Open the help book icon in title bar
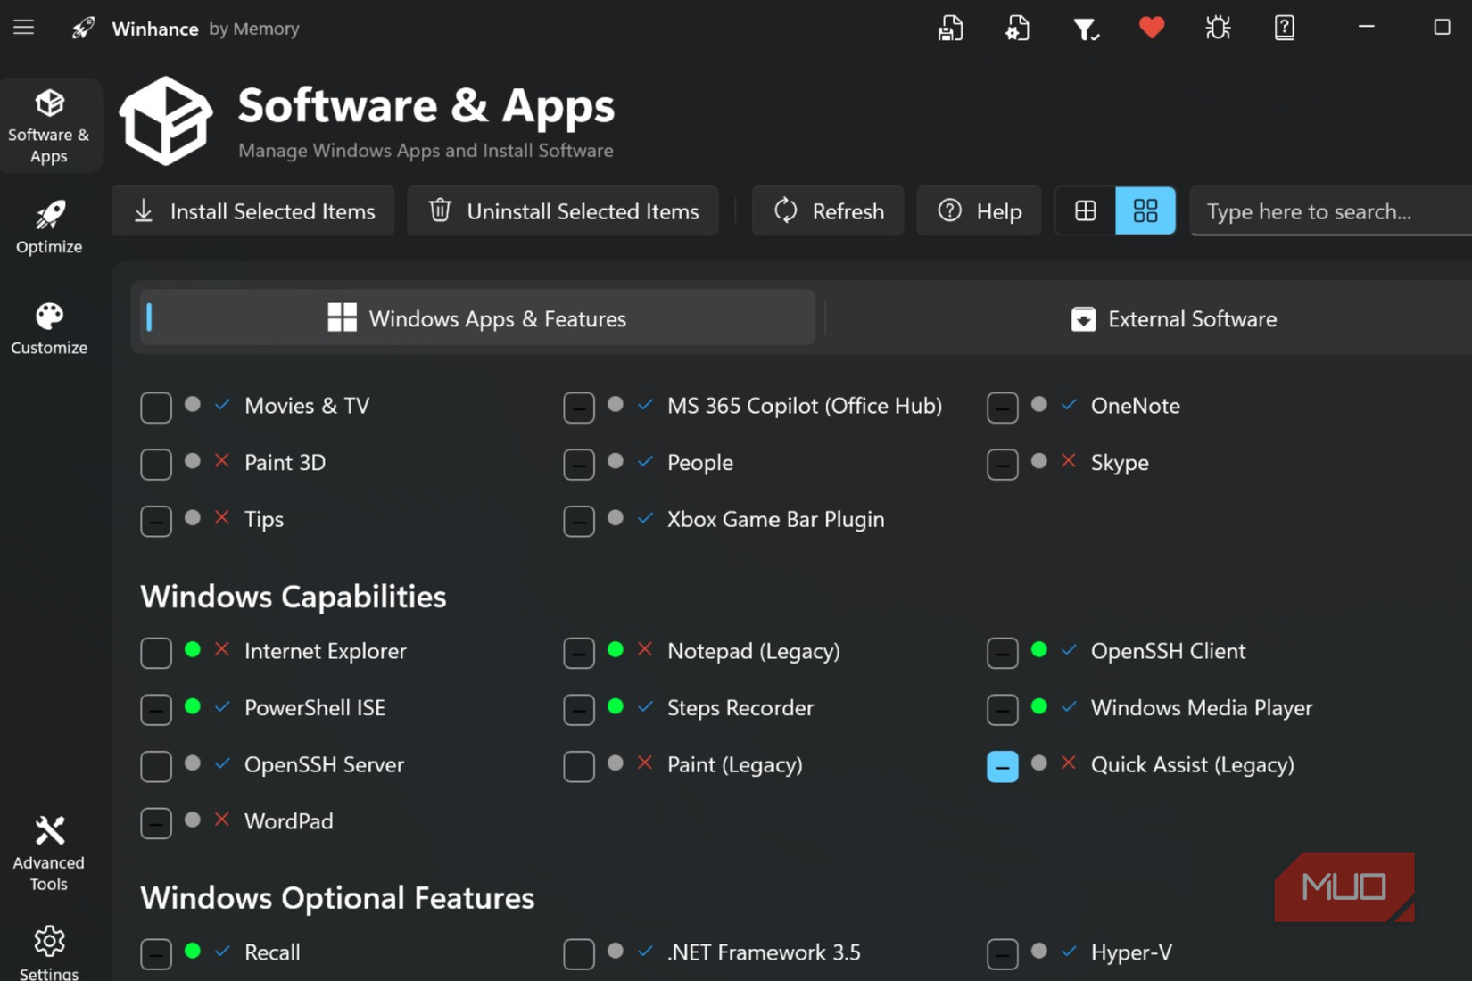 pos(1284,28)
